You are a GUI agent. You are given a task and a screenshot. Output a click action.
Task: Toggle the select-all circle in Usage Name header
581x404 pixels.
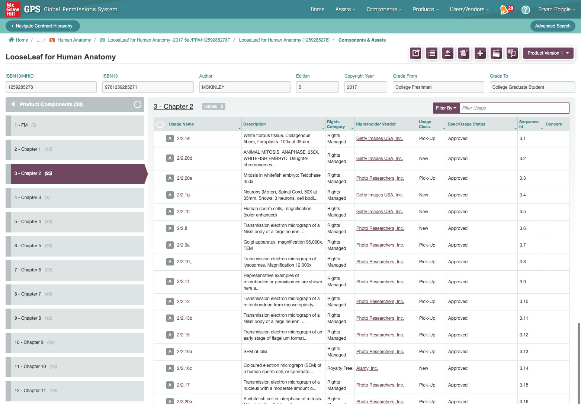(160, 124)
